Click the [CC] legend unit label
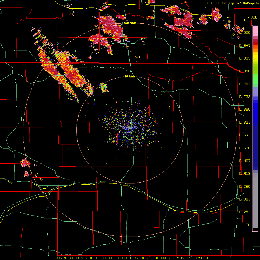This screenshot has height=260, width=260. coord(246,20)
